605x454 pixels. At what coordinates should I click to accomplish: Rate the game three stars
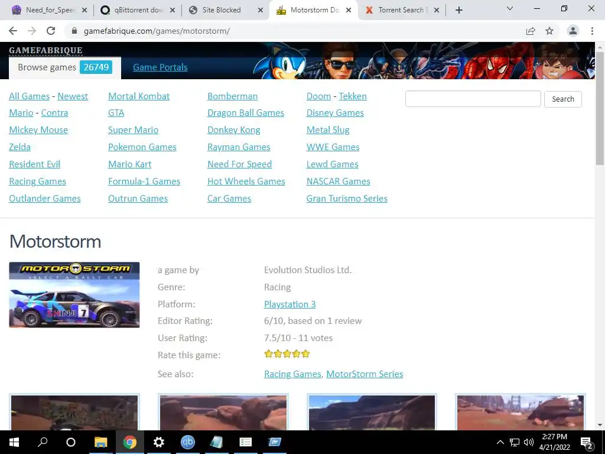point(287,354)
